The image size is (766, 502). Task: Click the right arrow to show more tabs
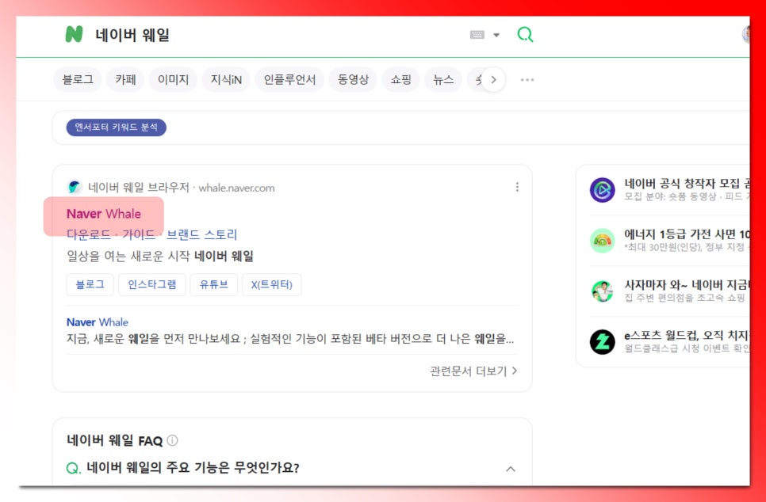point(493,79)
